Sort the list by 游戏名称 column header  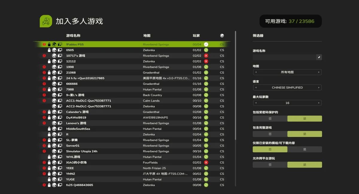click(x=73, y=36)
